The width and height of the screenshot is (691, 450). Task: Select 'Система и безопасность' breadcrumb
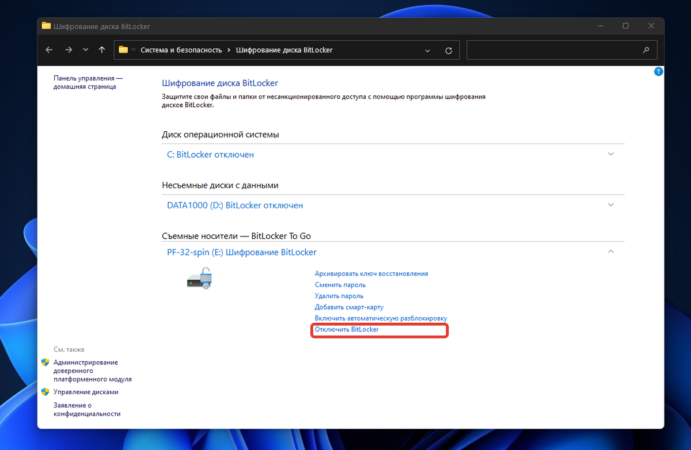(x=181, y=50)
